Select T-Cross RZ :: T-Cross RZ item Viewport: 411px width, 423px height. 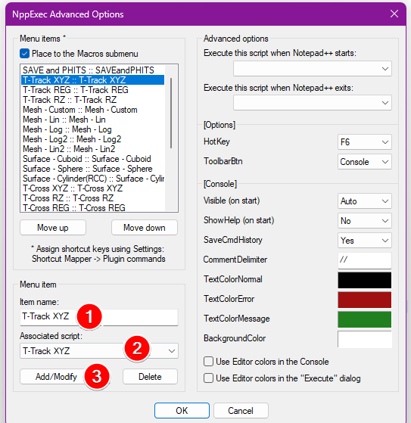click(x=92, y=198)
